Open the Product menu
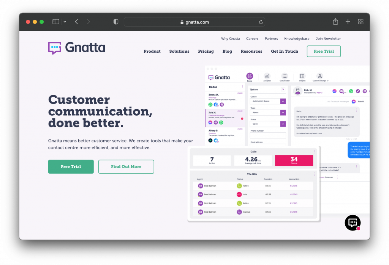 tap(152, 52)
